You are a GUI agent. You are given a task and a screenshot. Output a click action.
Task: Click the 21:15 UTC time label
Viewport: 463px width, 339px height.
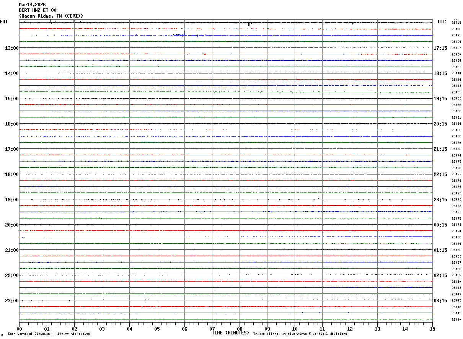[440, 149]
